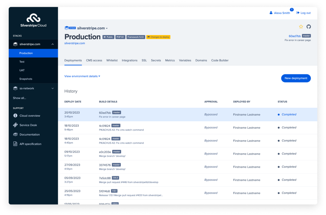Open Service Desk in sidebar
326x215 pixels.
[28, 125]
